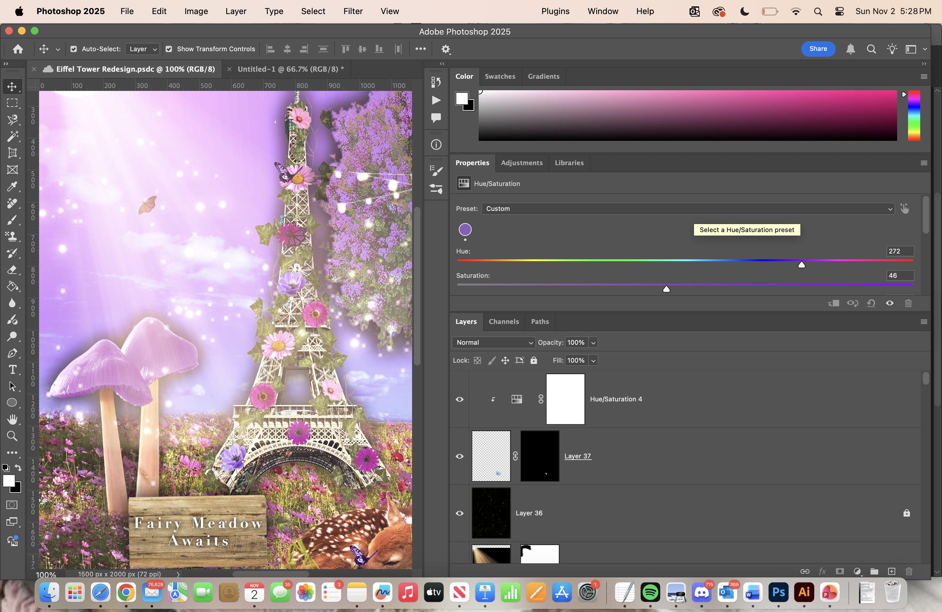Select the Eyedropper tool
This screenshot has height=612, width=942.
pyautogui.click(x=12, y=186)
